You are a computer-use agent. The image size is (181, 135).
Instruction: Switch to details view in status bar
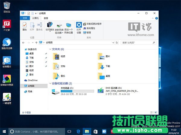[x=152, y=112]
